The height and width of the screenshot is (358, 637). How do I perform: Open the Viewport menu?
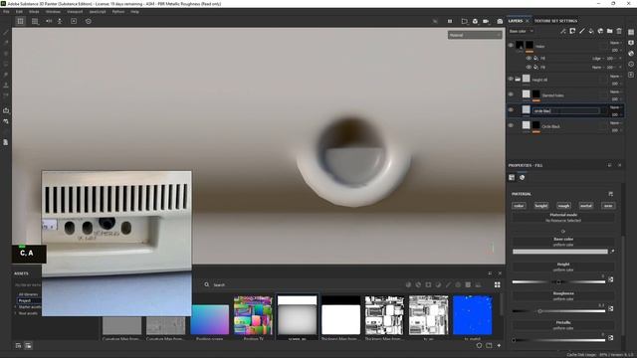(75, 12)
